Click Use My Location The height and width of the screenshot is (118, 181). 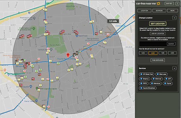pos(158,34)
